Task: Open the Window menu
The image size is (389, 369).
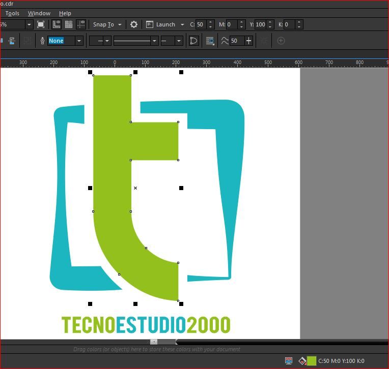Action: pyautogui.click(x=39, y=13)
